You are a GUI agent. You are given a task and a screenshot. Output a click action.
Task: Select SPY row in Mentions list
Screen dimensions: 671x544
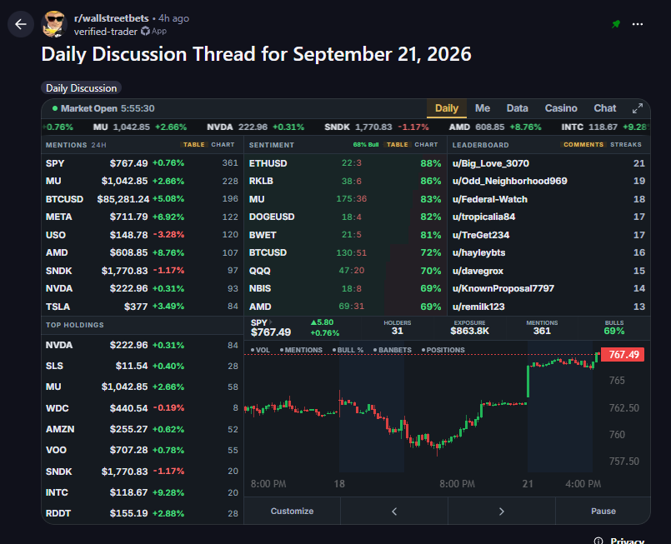[142, 163]
